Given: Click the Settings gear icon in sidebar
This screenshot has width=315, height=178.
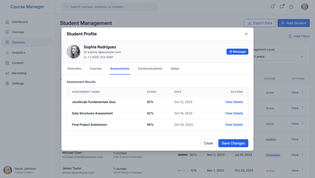Looking at the screenshot, I should (x=7, y=84).
